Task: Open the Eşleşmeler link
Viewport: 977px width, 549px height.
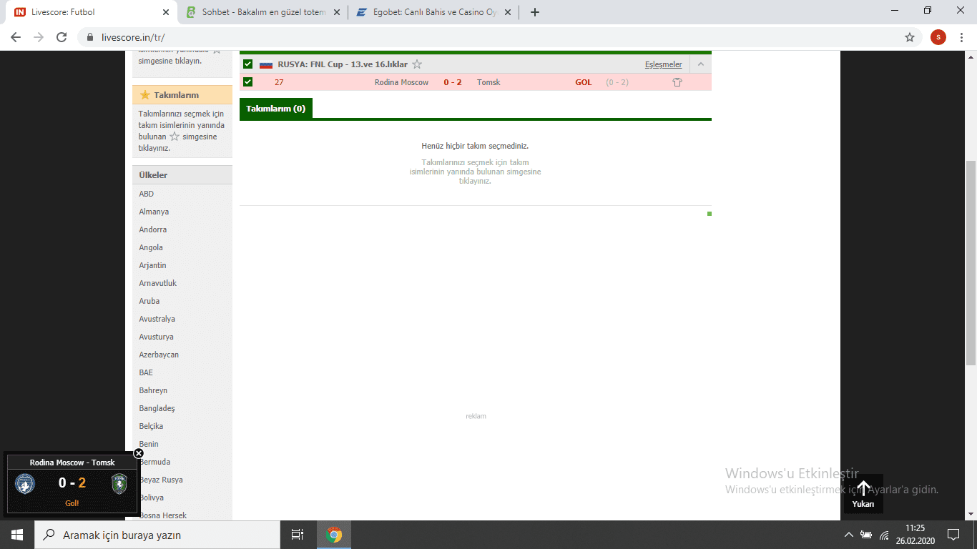Action: [x=664, y=64]
